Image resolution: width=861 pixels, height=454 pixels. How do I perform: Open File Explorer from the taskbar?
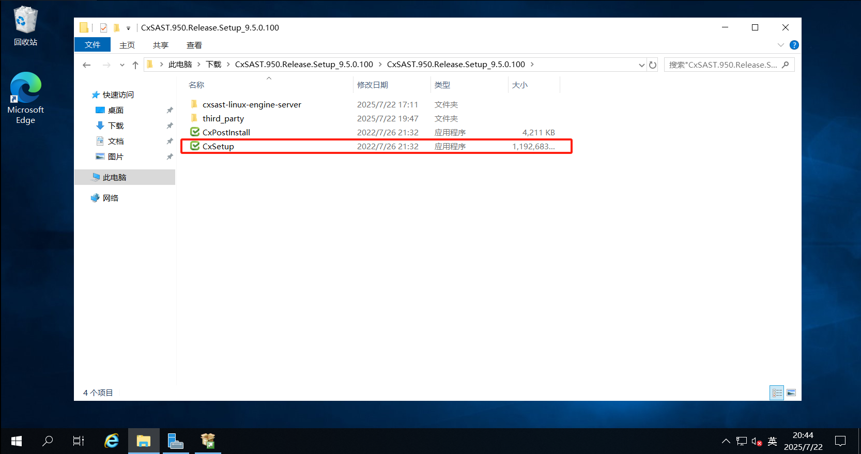pyautogui.click(x=144, y=441)
